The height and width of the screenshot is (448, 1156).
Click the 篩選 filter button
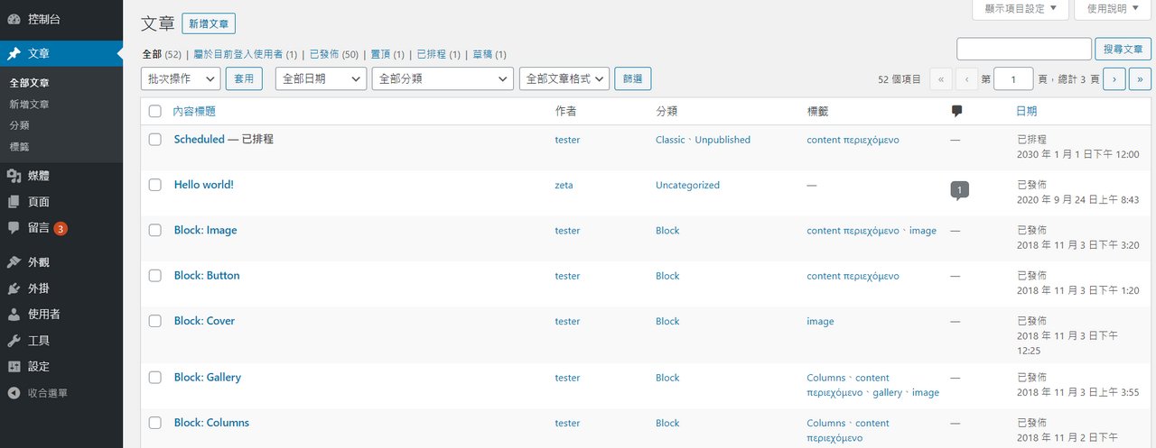pos(632,78)
